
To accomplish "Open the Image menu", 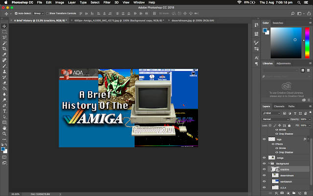I will (60, 2).
